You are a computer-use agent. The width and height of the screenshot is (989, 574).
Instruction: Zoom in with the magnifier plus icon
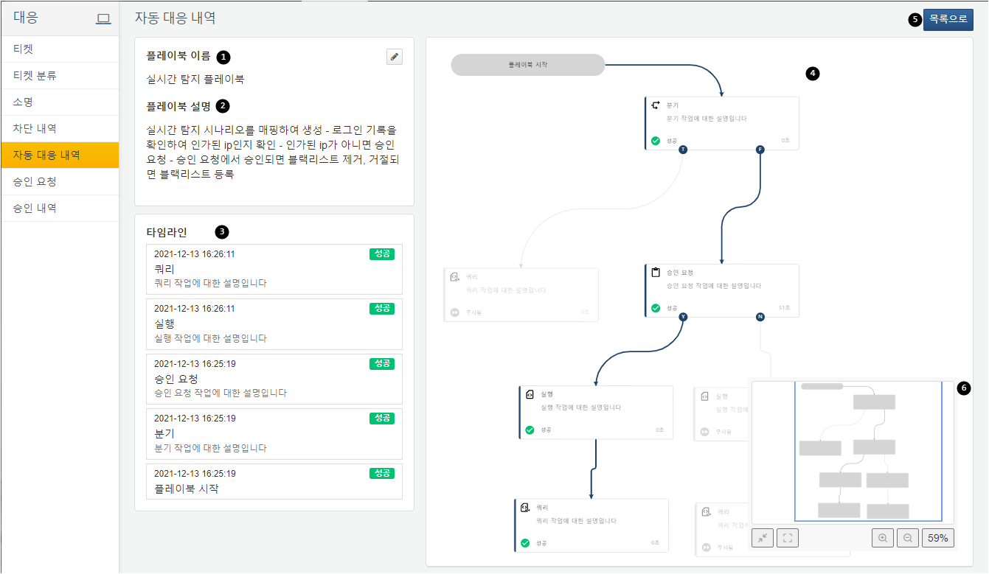click(x=883, y=538)
